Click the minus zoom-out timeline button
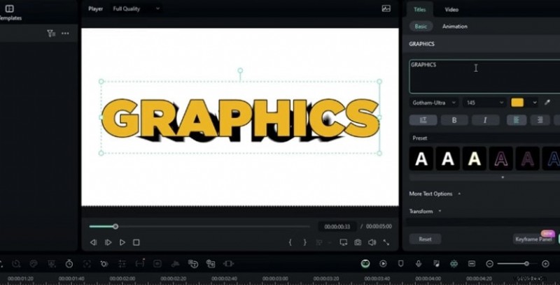560x285 pixels. pyautogui.click(x=489, y=263)
